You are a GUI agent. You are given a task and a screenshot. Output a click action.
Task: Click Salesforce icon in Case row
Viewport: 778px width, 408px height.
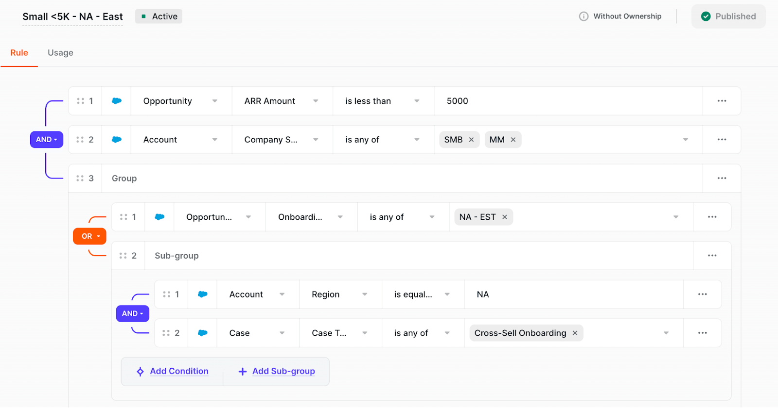coord(203,333)
